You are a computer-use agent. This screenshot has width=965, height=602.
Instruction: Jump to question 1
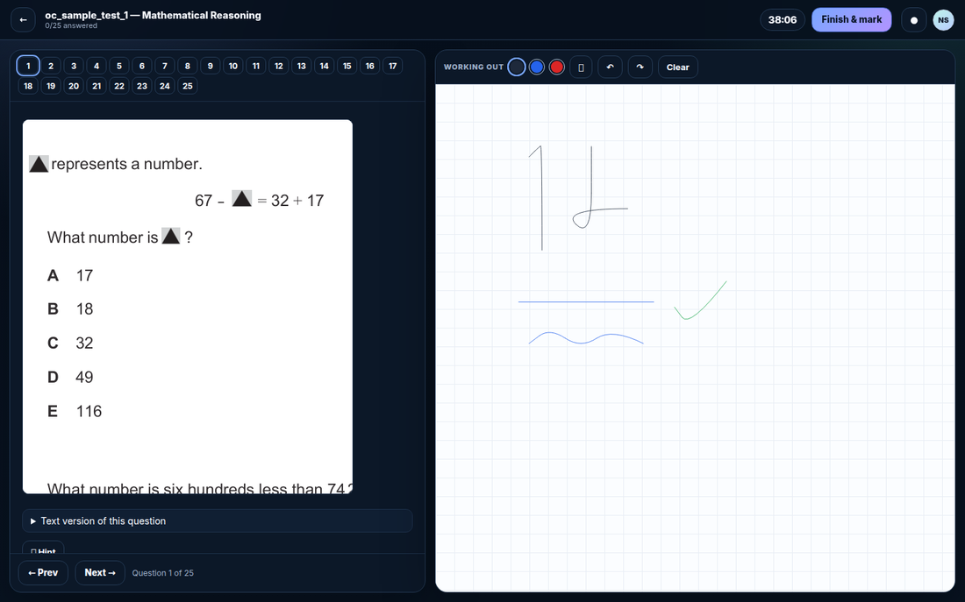28,66
